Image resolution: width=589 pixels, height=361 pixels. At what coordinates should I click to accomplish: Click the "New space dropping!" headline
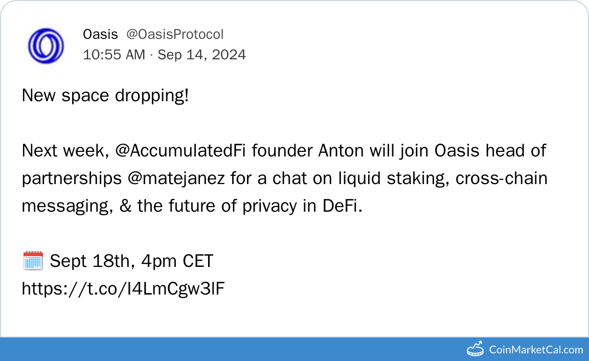(x=105, y=96)
